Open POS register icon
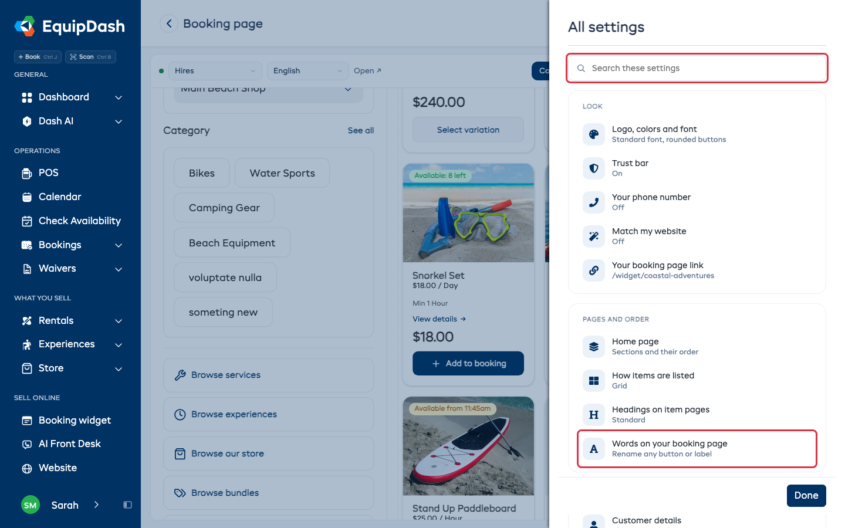Viewport: 845px width, 528px height. point(27,173)
